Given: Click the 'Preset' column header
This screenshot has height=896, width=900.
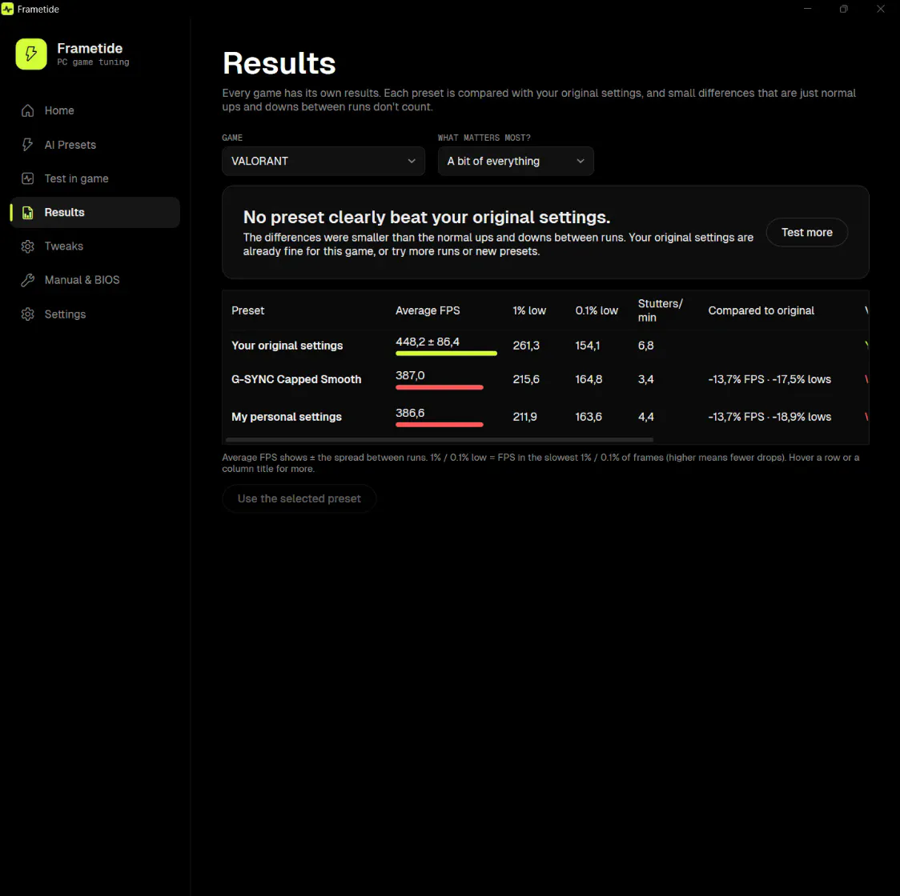Looking at the screenshot, I should point(247,310).
